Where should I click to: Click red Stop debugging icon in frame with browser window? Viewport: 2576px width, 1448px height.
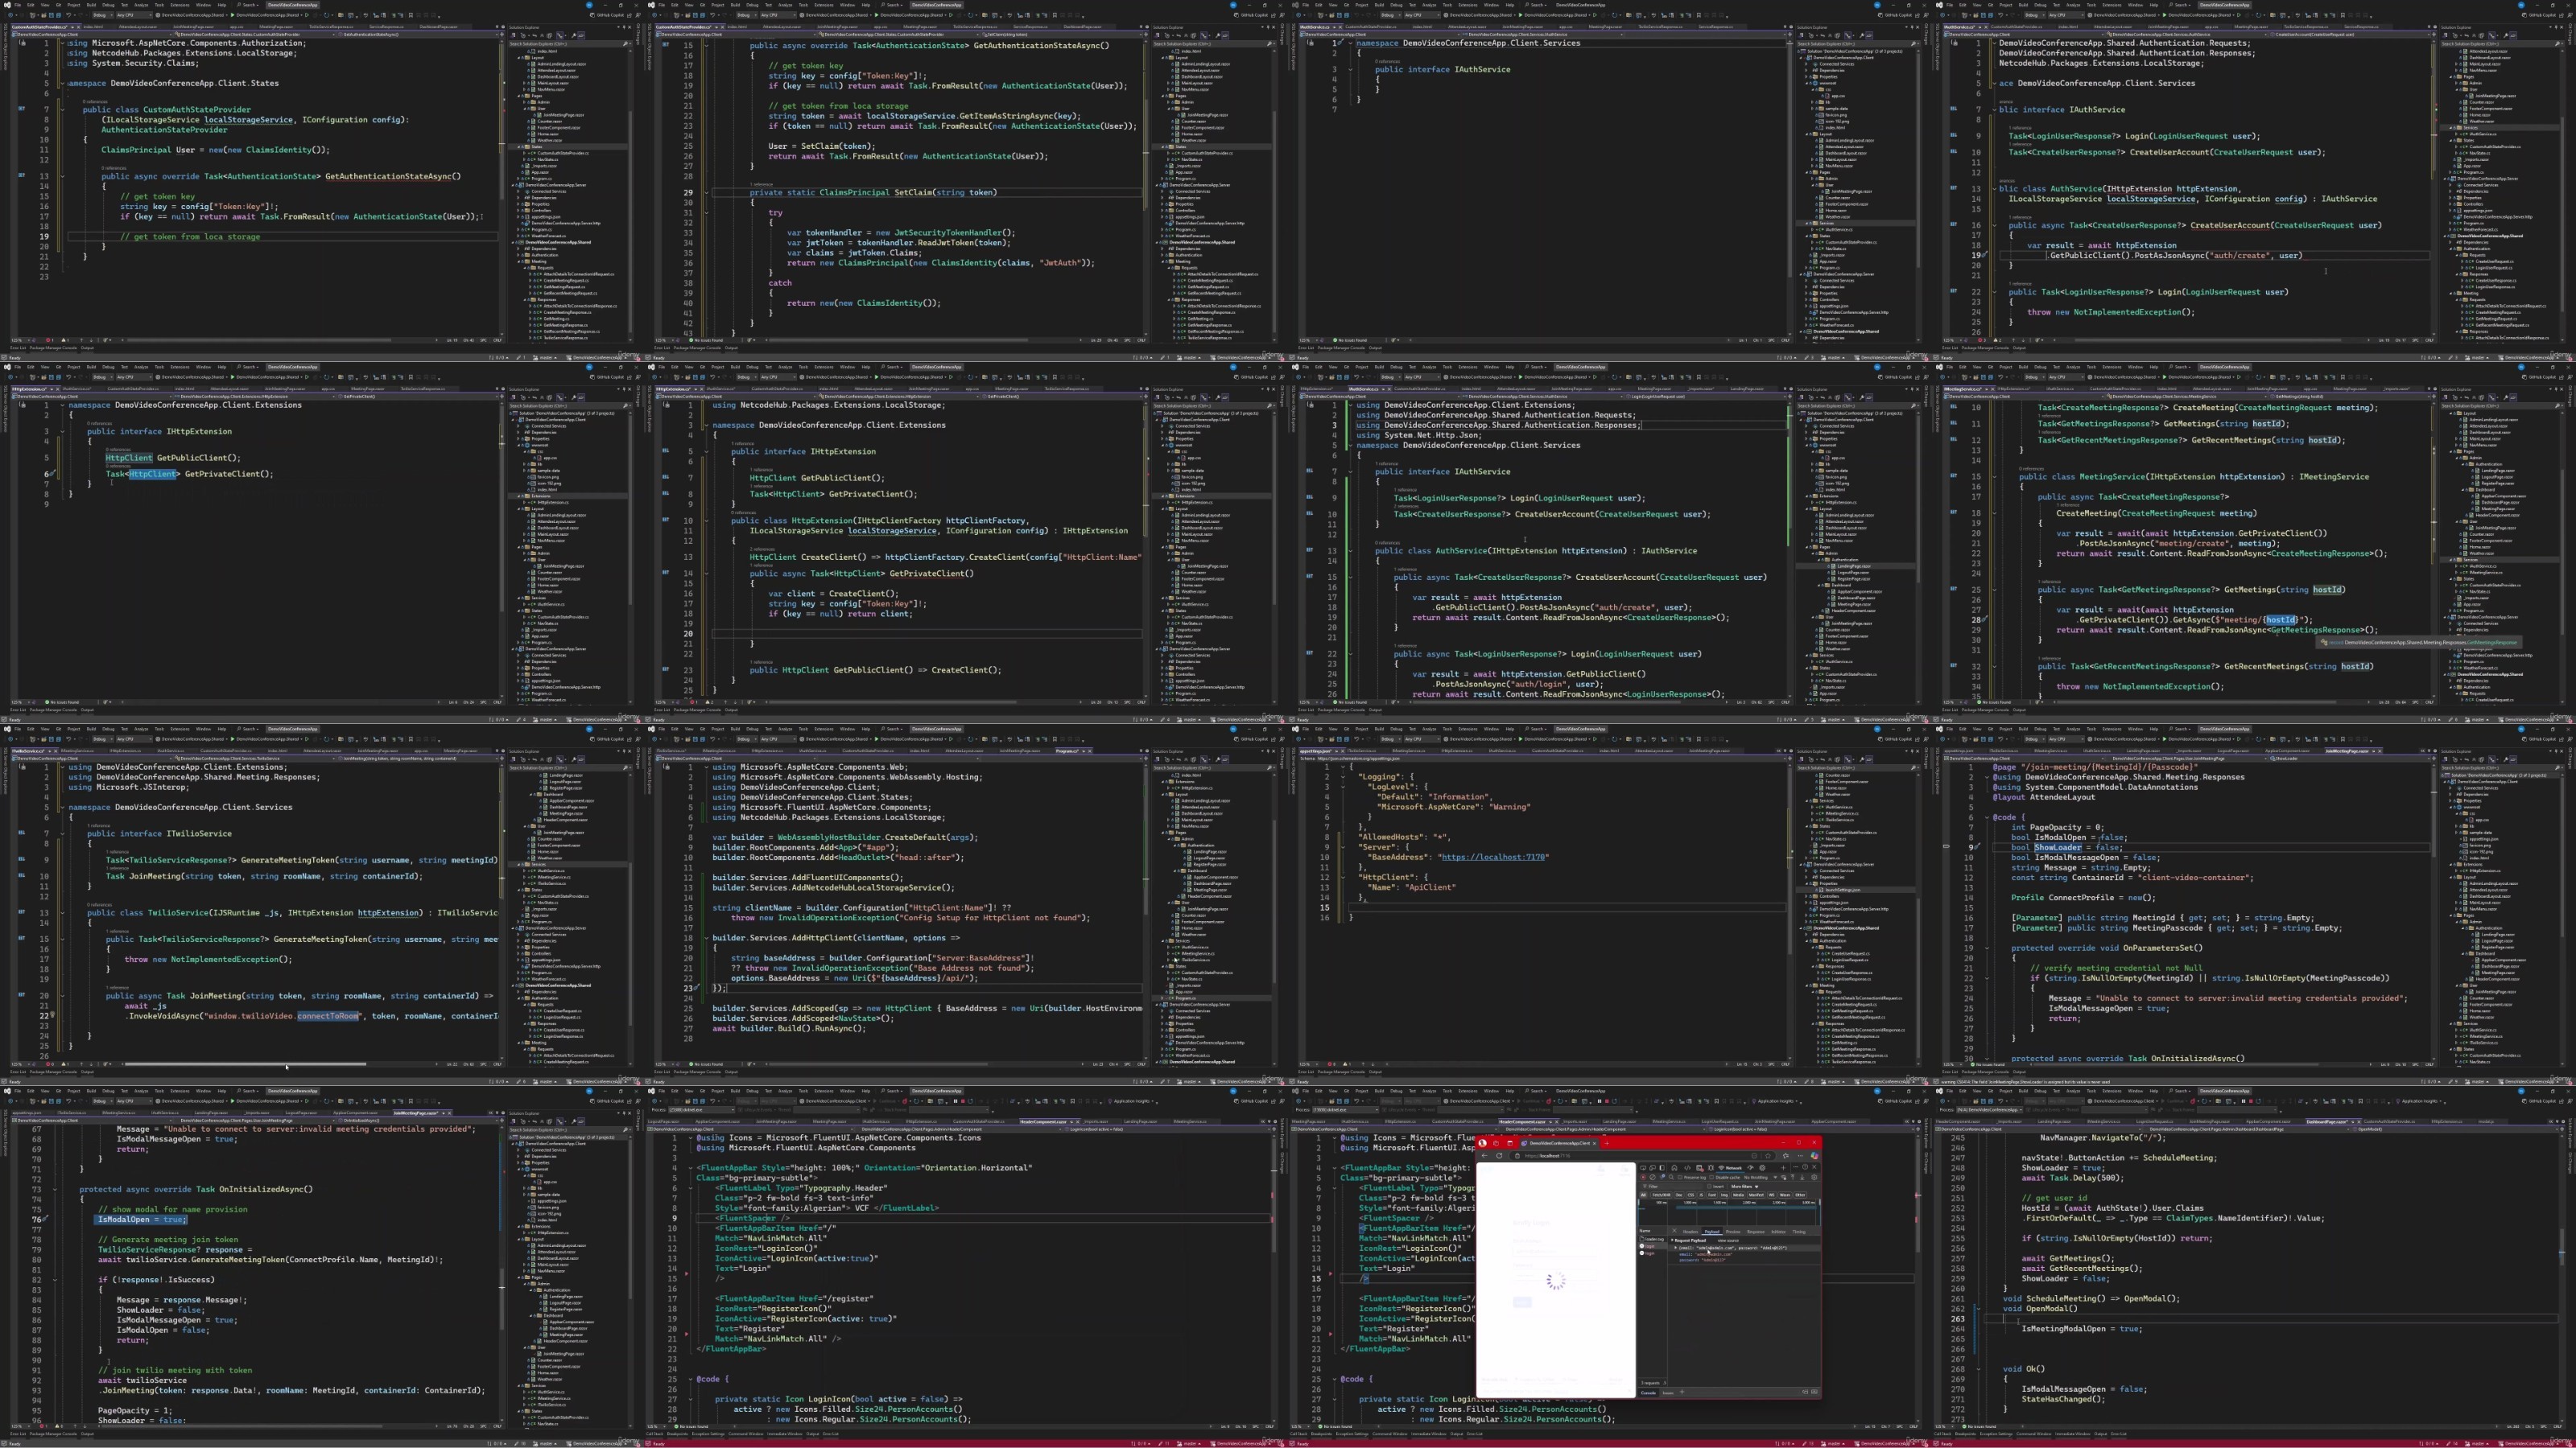point(1607,1101)
